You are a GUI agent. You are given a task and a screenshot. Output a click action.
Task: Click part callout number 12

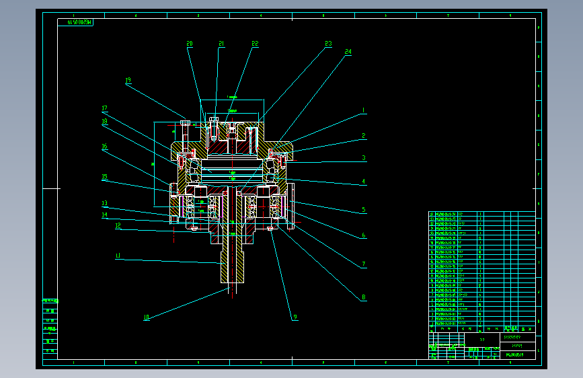pyautogui.click(x=118, y=225)
